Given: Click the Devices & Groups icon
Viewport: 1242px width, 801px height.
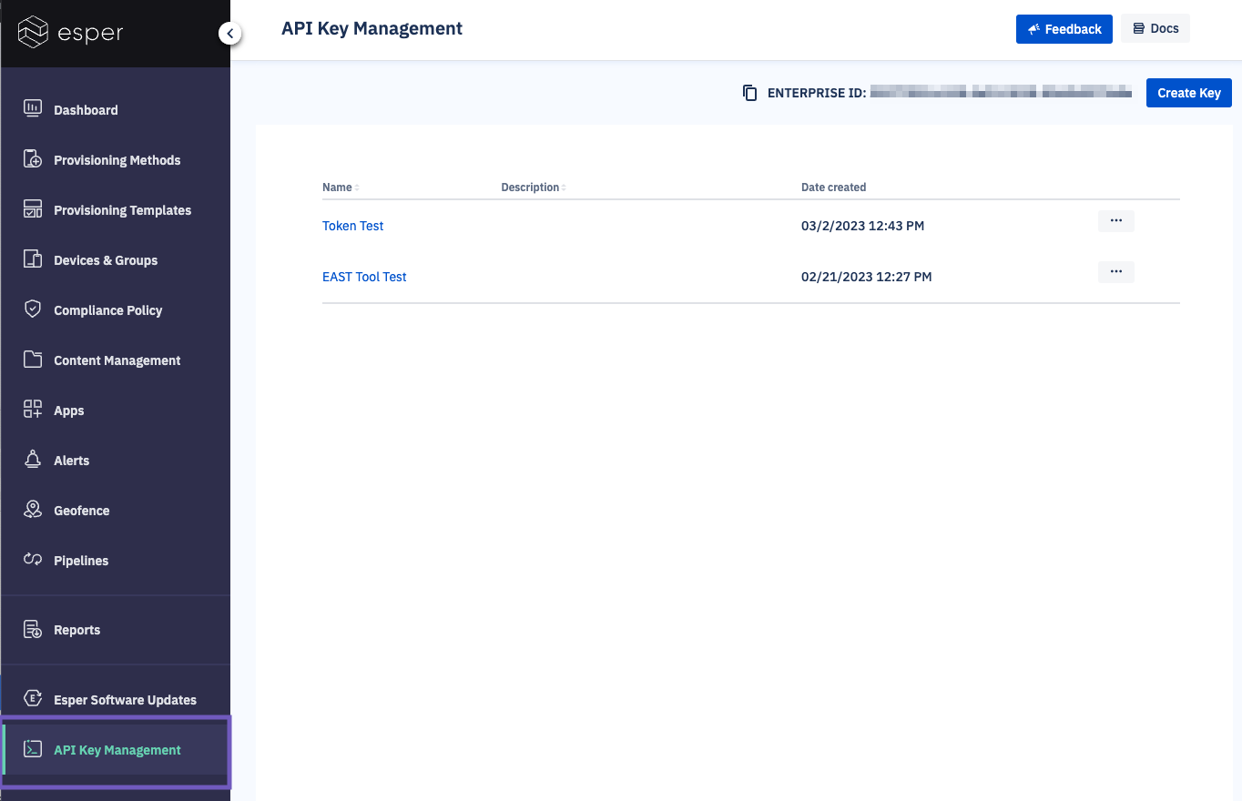Looking at the screenshot, I should point(33,259).
